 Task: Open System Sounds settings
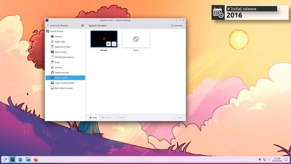click(65, 72)
